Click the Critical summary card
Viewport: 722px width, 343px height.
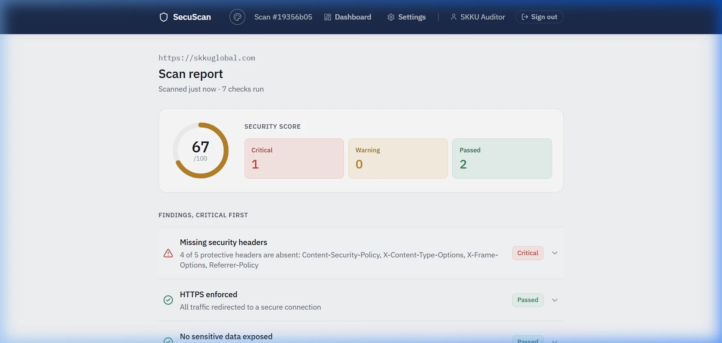pyautogui.click(x=294, y=158)
